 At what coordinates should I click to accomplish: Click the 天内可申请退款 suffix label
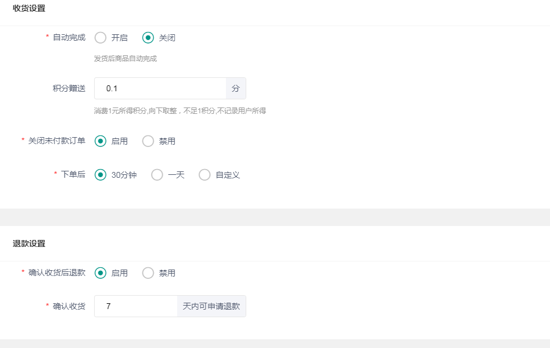click(x=211, y=306)
